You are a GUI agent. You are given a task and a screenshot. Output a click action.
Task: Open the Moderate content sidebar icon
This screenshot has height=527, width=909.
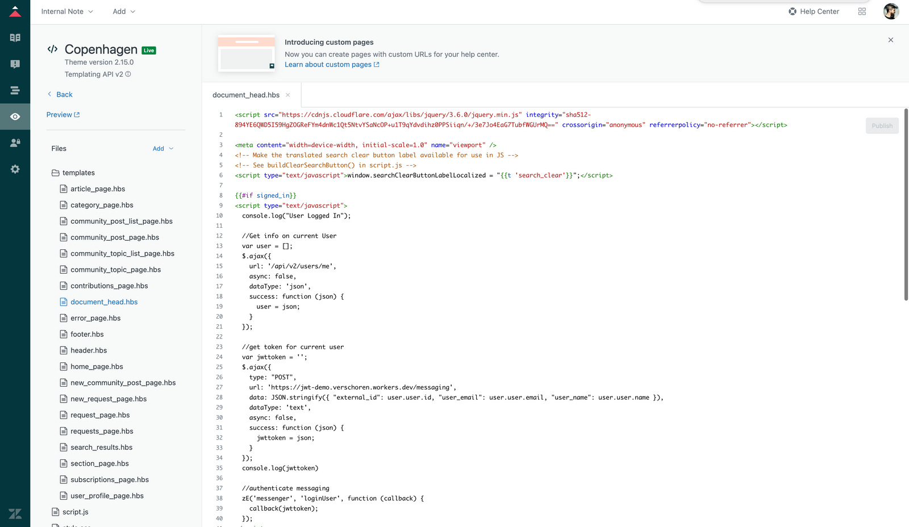[15, 64]
